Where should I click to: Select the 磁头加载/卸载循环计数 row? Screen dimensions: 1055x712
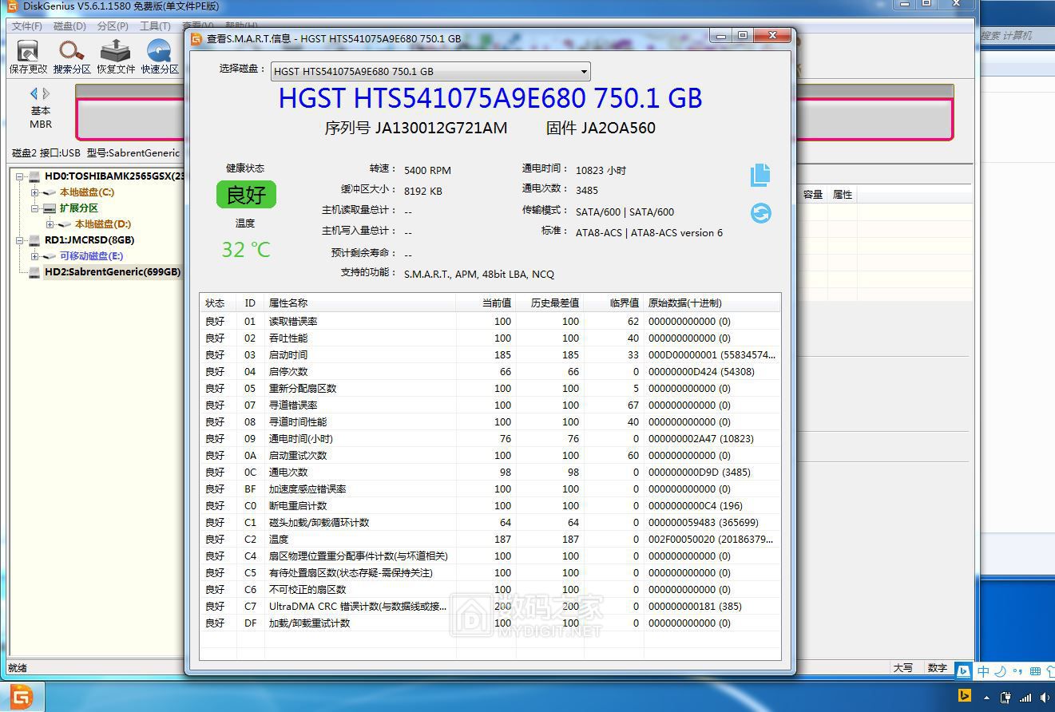(490, 523)
